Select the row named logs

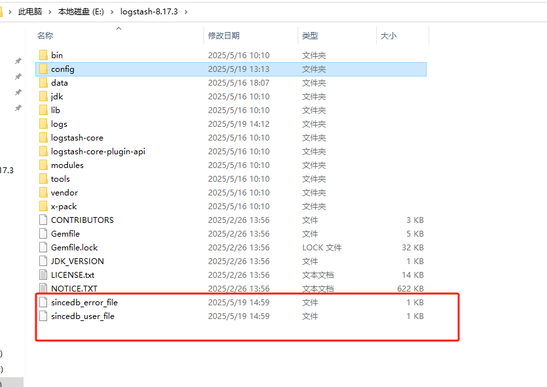[x=231, y=124]
